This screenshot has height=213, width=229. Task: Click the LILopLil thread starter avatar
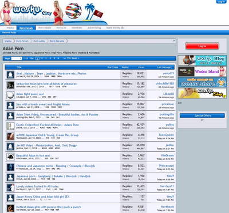click(10, 95)
